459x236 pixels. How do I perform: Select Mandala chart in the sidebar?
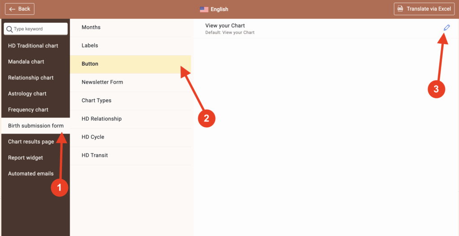click(x=26, y=62)
